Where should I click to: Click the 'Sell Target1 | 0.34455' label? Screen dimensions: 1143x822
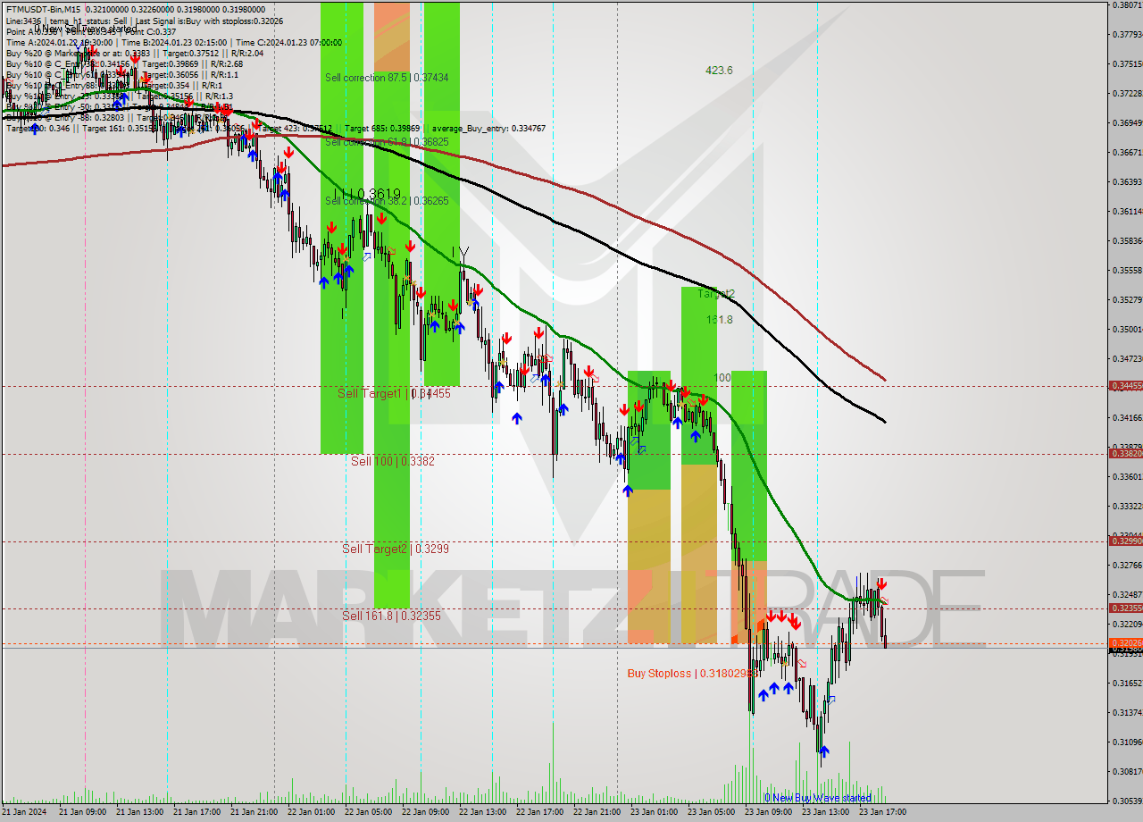(x=394, y=393)
